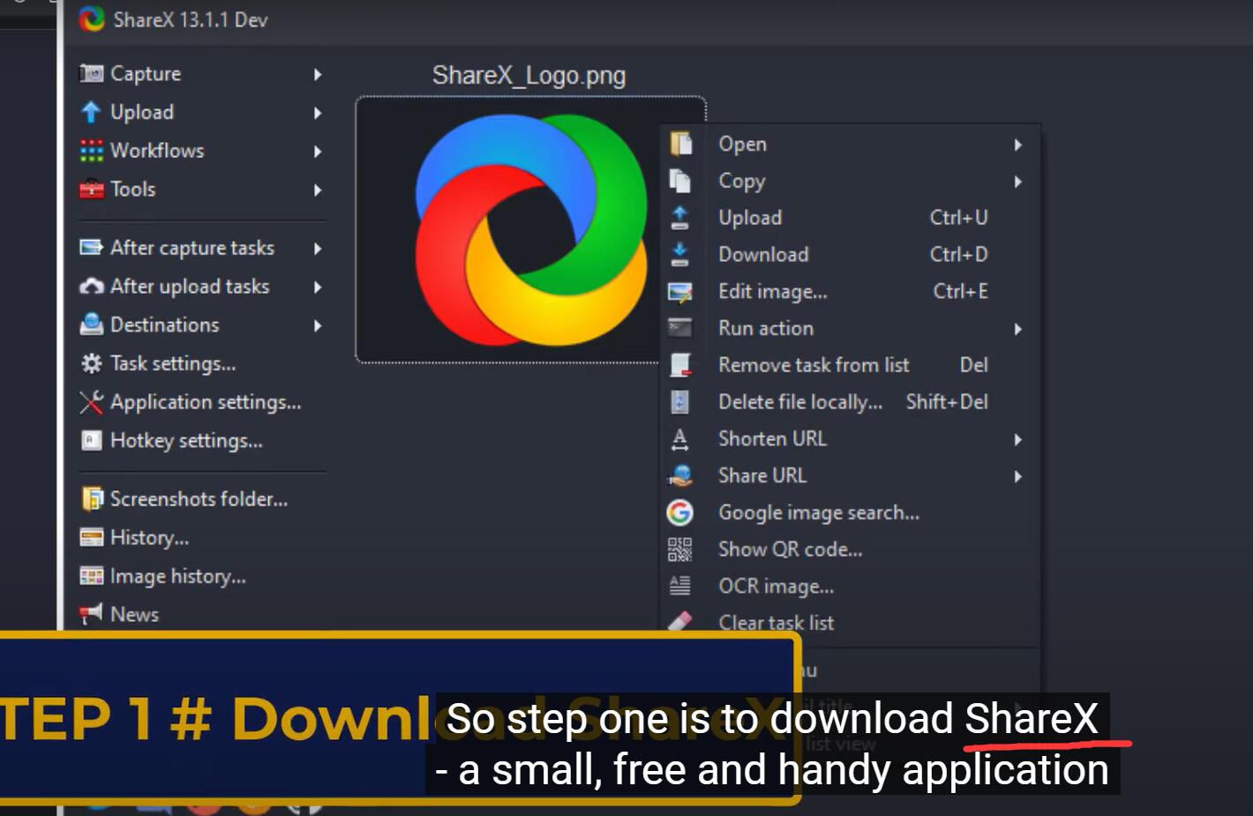Expand the Tools submenu arrow
The height and width of the screenshot is (816, 1253).
coord(318,190)
